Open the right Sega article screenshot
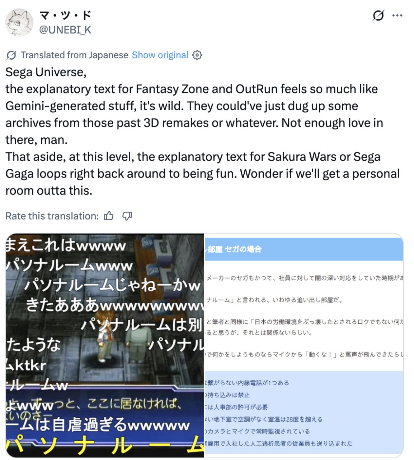The image size is (414, 460). 304,345
